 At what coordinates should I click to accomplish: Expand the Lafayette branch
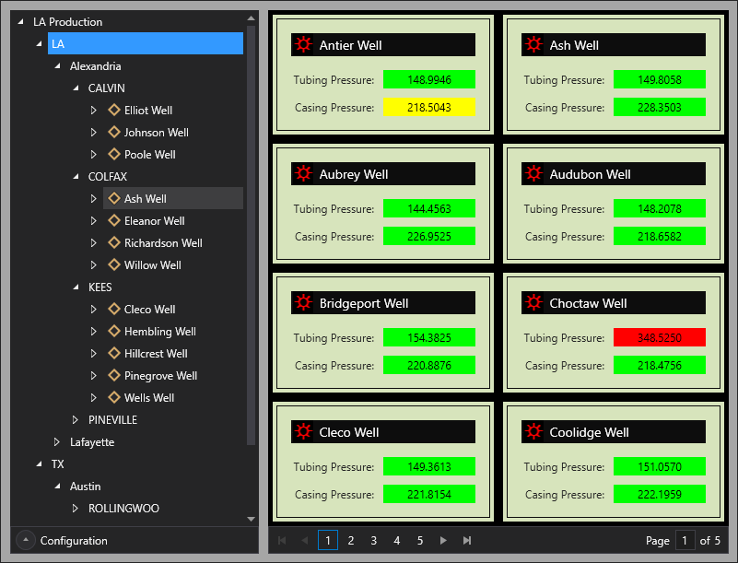pyautogui.click(x=57, y=441)
